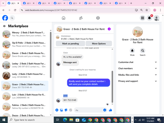
Task: Expand Chat members section
Action: (137, 68)
